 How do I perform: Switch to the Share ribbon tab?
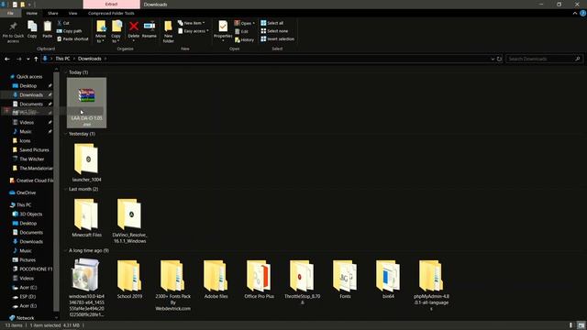pos(53,13)
